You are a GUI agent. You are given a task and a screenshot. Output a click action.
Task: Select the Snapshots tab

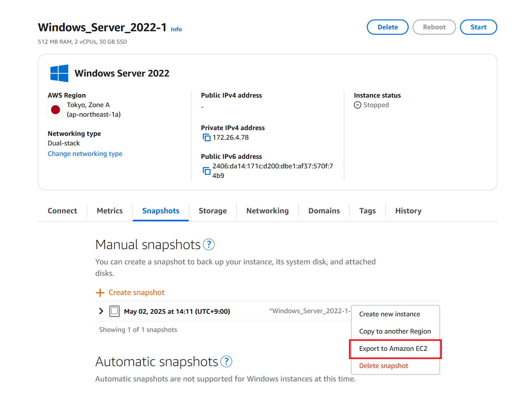[161, 211]
